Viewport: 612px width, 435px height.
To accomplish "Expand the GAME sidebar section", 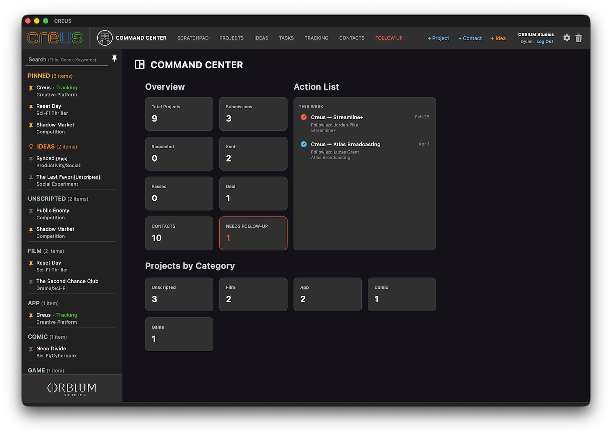I will pyautogui.click(x=36, y=371).
